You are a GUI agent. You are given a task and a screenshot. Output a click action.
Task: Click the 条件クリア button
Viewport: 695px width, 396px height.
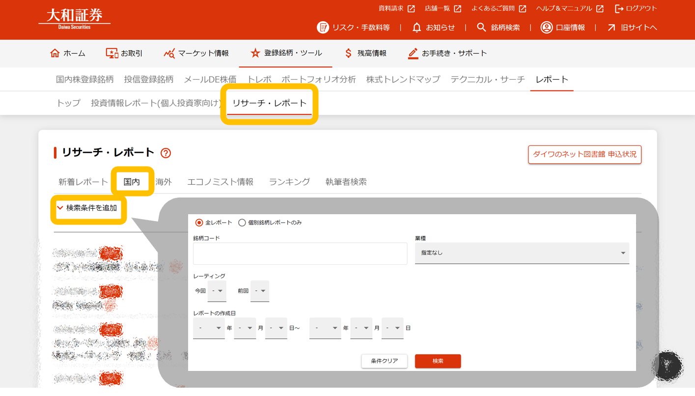click(384, 361)
